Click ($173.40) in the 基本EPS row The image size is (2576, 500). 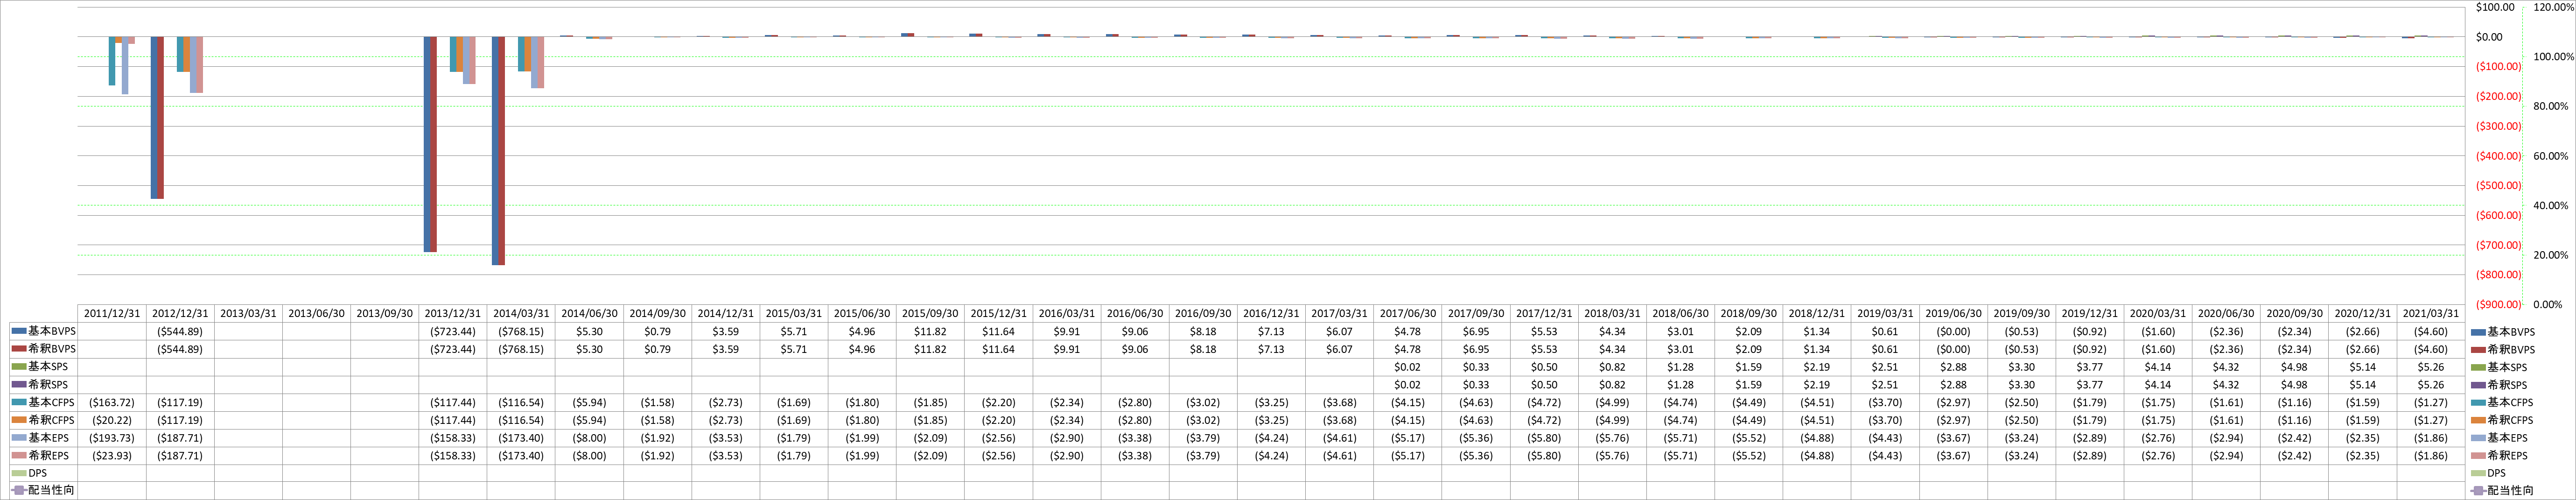521,438
